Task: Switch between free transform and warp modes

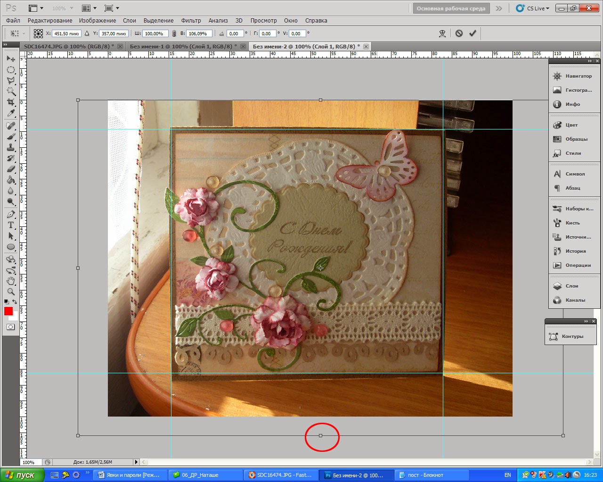Action: (442, 33)
